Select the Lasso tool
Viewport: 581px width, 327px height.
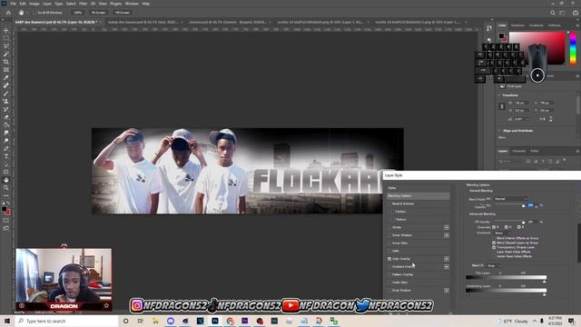click(x=6, y=46)
